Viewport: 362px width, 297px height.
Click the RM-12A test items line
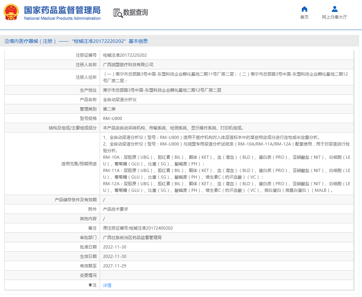(x=227, y=187)
